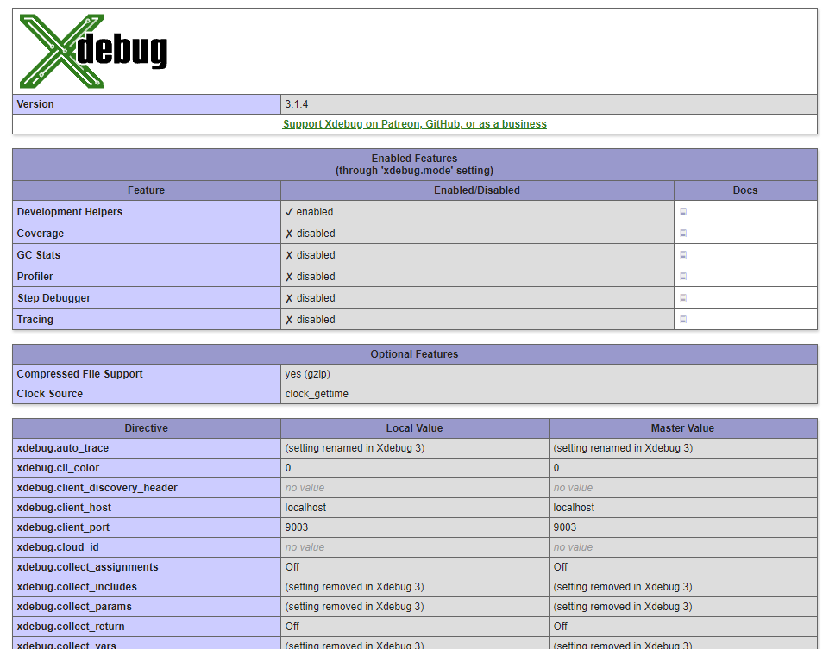This screenshot has height=649, width=829.
Task: Click the version number 3.1.4
Action: (297, 104)
